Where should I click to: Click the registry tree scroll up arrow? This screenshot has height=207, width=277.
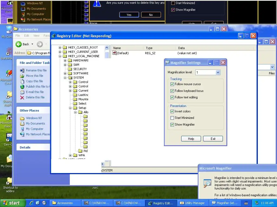click(107, 47)
